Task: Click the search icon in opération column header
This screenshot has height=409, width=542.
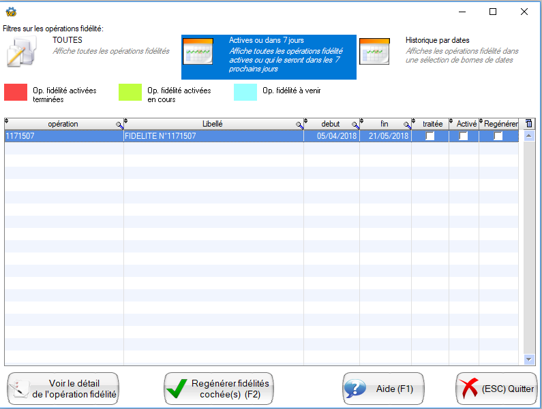Action: pyautogui.click(x=119, y=125)
